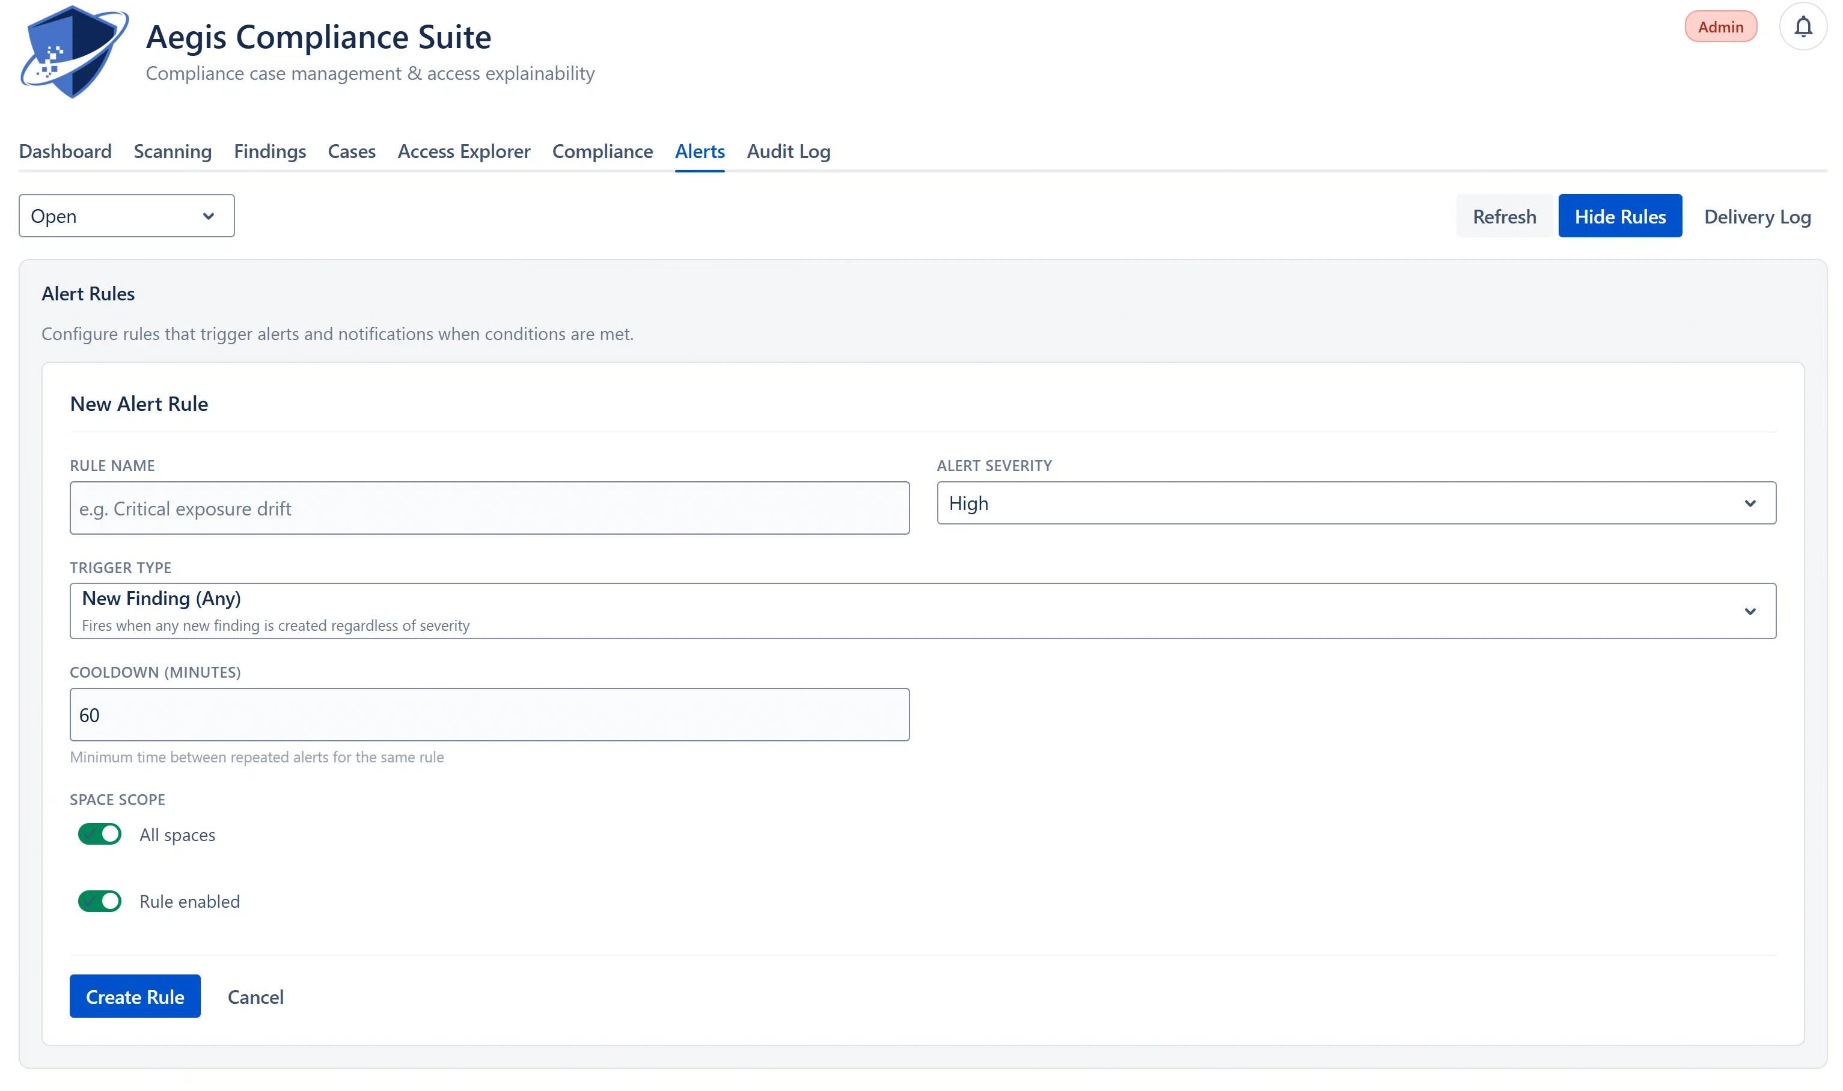Click the 'Minimum time between repeated alerts' hint
This screenshot has width=1843, height=1091.
(x=257, y=757)
